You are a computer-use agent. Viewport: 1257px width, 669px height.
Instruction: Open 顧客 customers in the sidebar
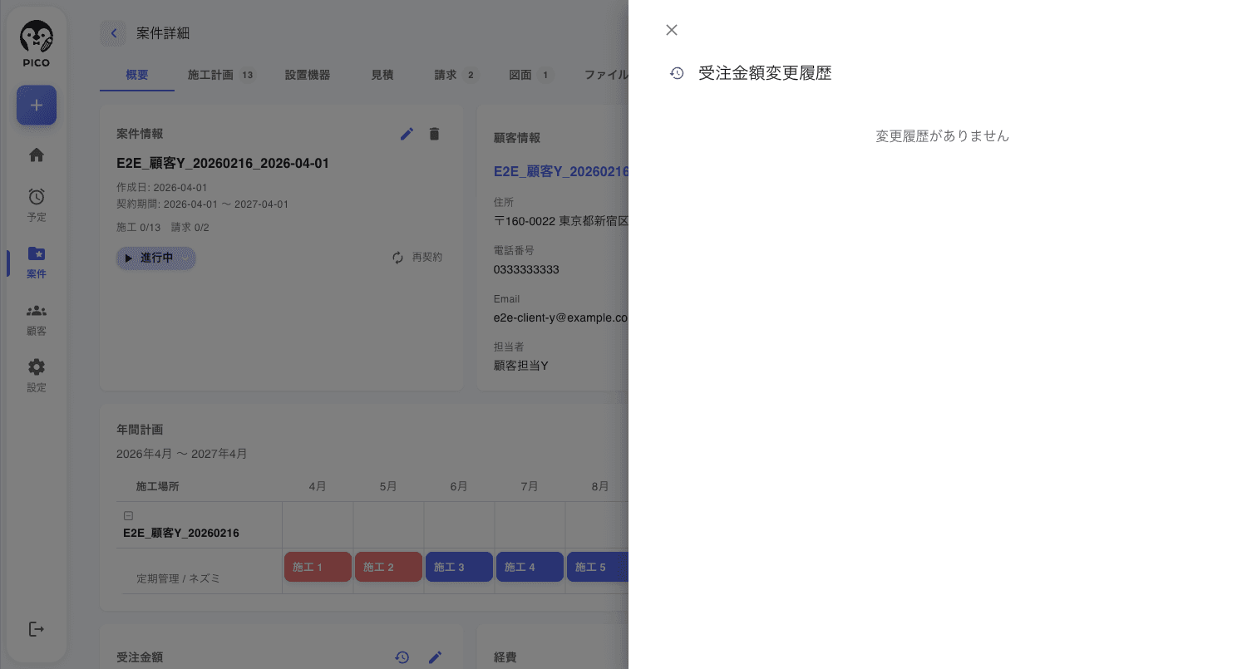click(x=37, y=319)
